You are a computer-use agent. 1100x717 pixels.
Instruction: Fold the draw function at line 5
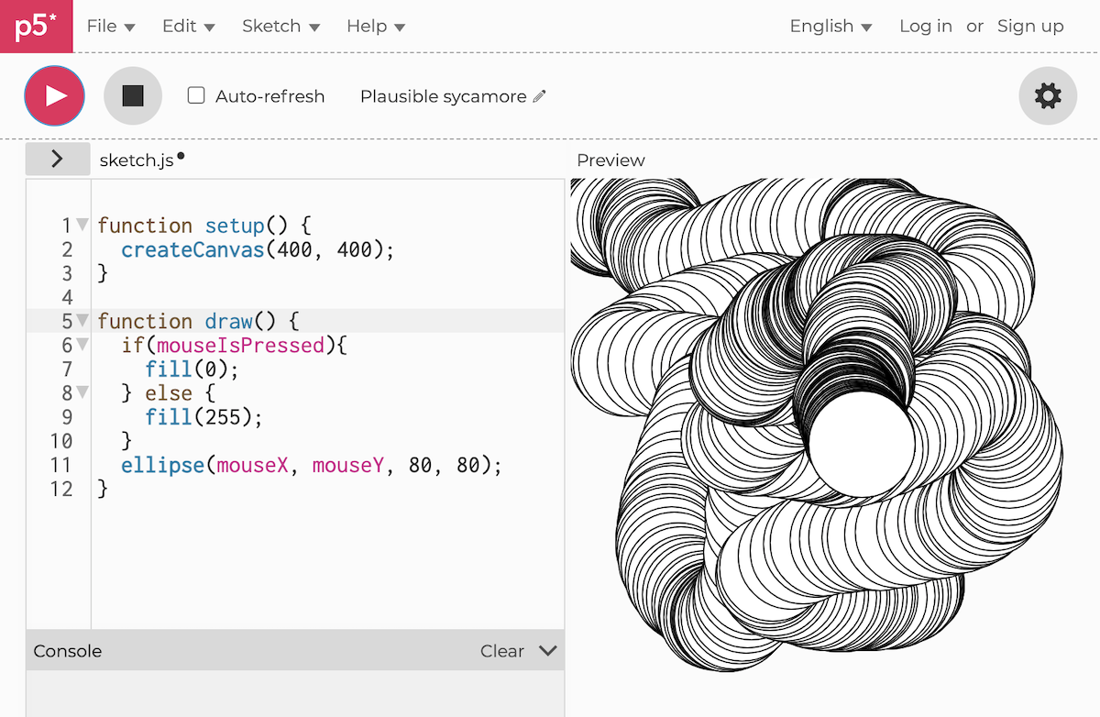pyautogui.click(x=82, y=321)
